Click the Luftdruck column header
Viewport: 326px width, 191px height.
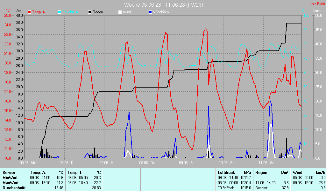click(226, 172)
